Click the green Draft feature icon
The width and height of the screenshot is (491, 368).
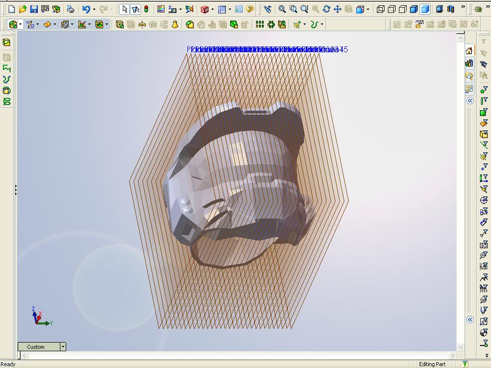click(234, 24)
